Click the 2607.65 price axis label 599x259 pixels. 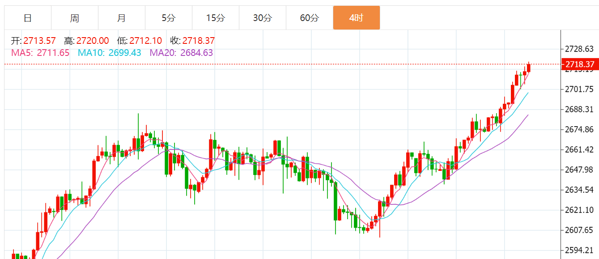(579, 230)
